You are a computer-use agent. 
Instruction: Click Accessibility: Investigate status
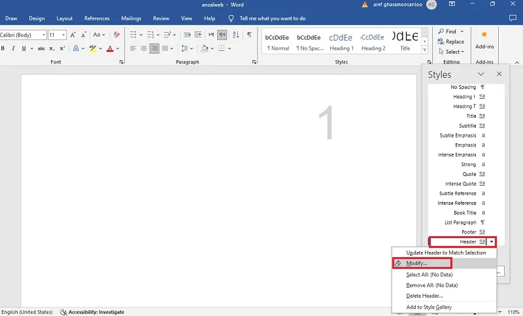92,312
